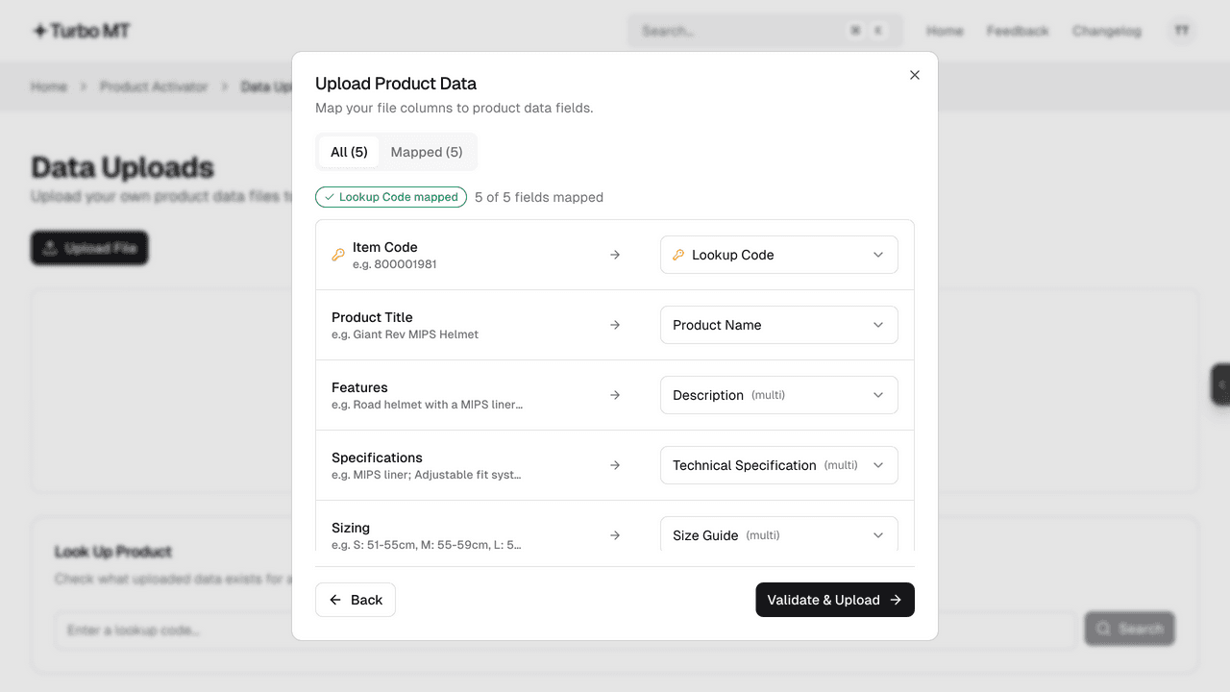The width and height of the screenshot is (1230, 692).
Task: Click the 'Specifications' column label
Action: click(x=377, y=457)
